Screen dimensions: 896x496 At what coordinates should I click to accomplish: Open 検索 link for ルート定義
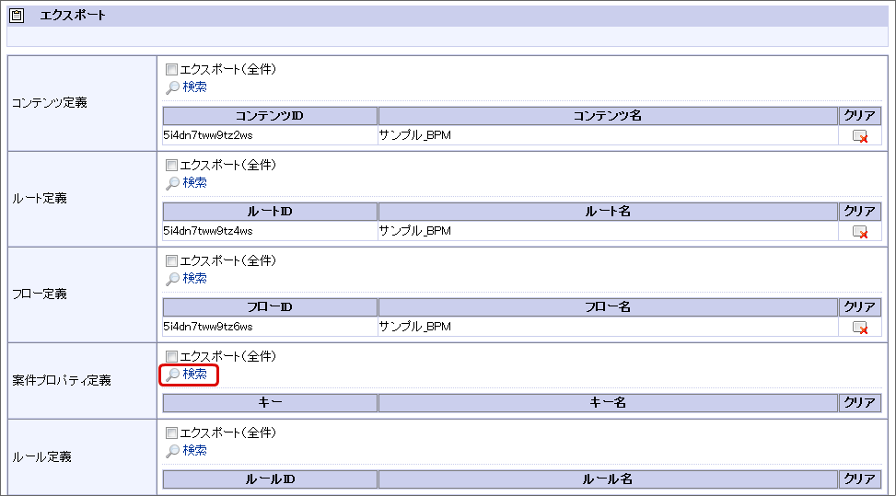tap(195, 182)
